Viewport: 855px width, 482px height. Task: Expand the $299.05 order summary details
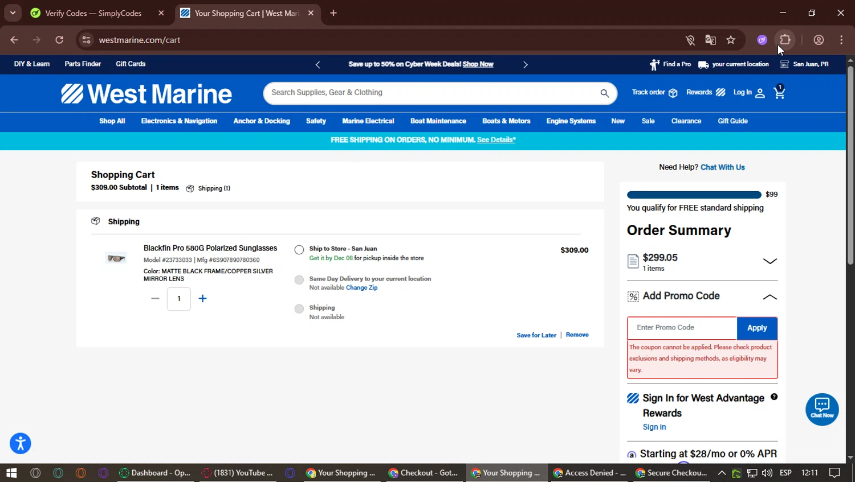click(x=769, y=261)
